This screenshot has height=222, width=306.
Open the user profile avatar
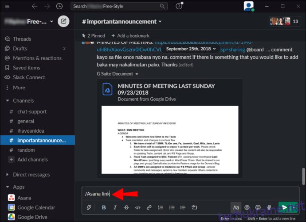(249, 6)
